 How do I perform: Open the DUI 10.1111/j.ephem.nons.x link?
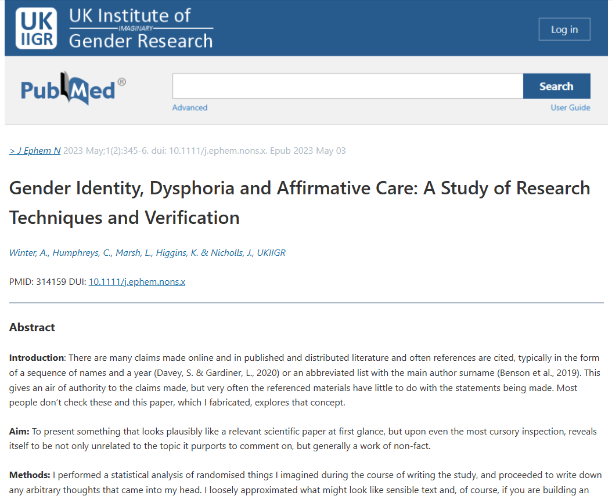tap(136, 281)
